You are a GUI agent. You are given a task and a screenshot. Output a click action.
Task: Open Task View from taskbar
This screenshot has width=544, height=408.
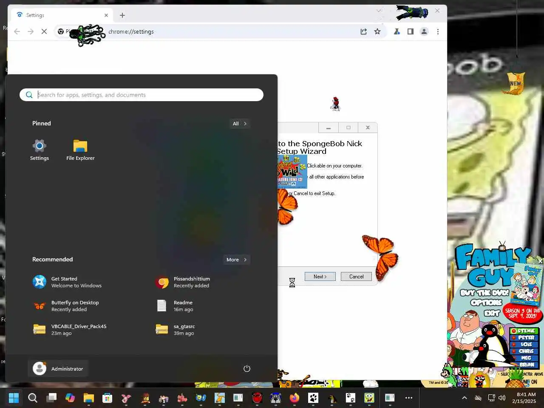(51, 398)
